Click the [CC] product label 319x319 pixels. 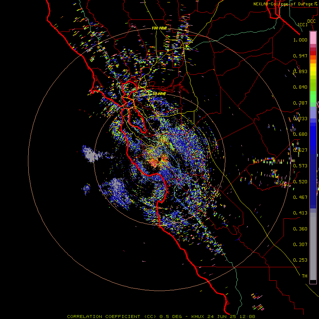pyautogui.click(x=303, y=24)
